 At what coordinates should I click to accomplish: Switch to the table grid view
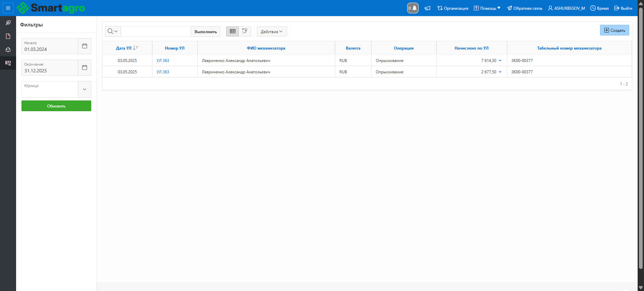232,31
